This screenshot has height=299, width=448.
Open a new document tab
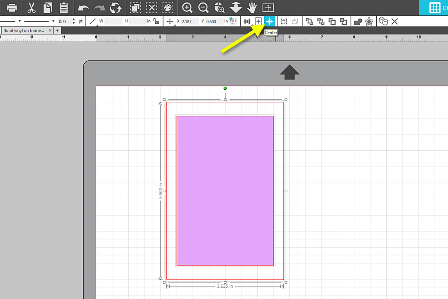coord(57,31)
